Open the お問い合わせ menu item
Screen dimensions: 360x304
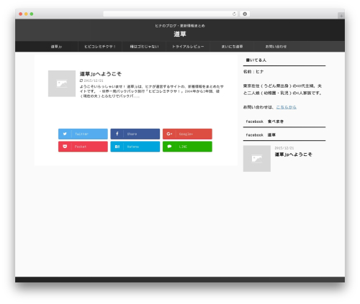tap(276, 47)
